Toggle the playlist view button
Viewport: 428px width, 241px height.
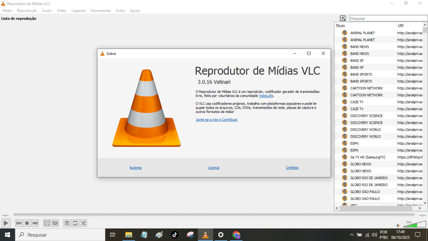pos(67,223)
